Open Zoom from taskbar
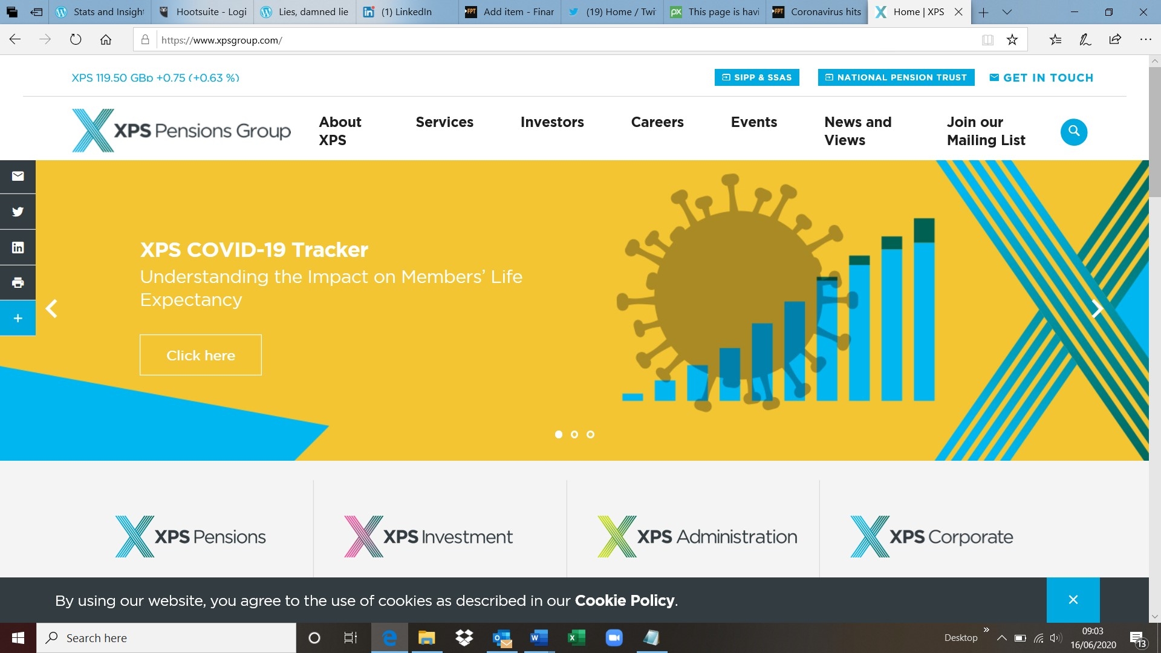The width and height of the screenshot is (1161, 653). coord(614,638)
